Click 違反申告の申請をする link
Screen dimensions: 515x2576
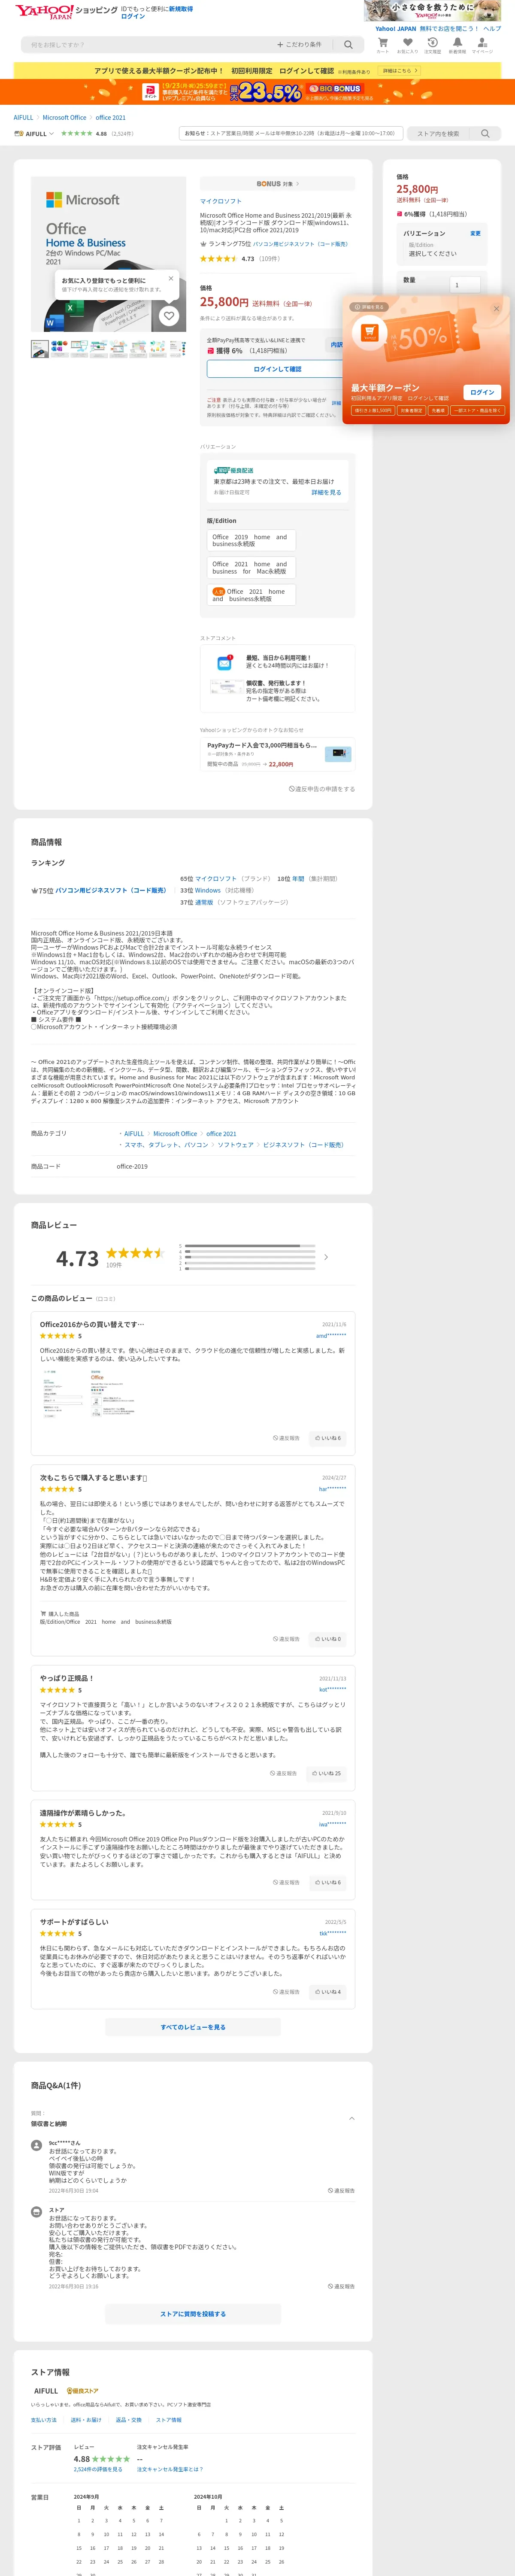pos(322,789)
